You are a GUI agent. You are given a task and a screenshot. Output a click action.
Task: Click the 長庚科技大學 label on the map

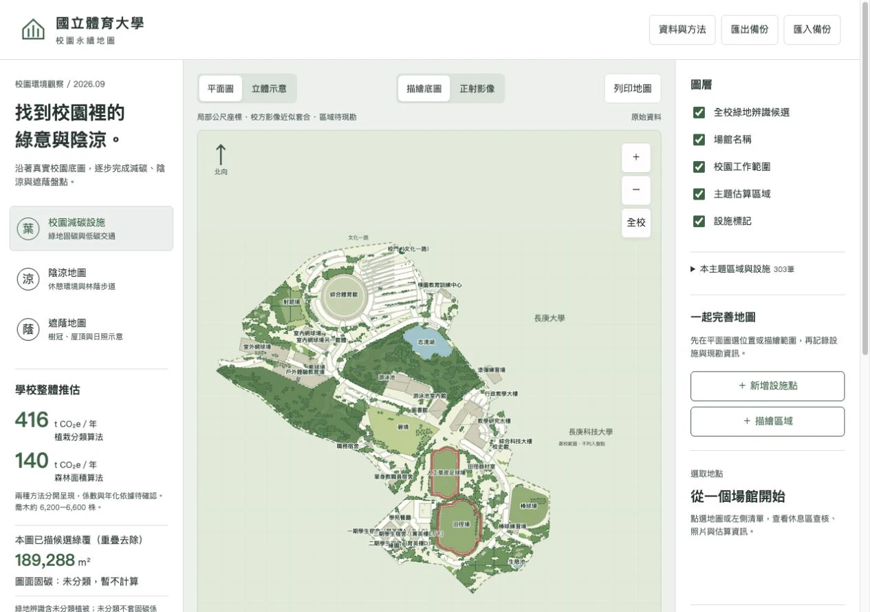tap(591, 432)
